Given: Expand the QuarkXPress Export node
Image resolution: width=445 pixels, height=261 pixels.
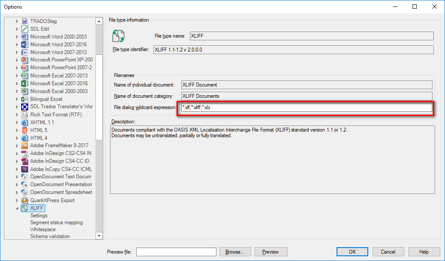Looking at the screenshot, I should (17, 200).
